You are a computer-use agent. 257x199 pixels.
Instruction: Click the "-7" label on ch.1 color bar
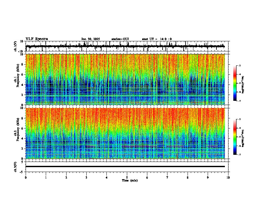pyautogui.click(x=239, y=101)
